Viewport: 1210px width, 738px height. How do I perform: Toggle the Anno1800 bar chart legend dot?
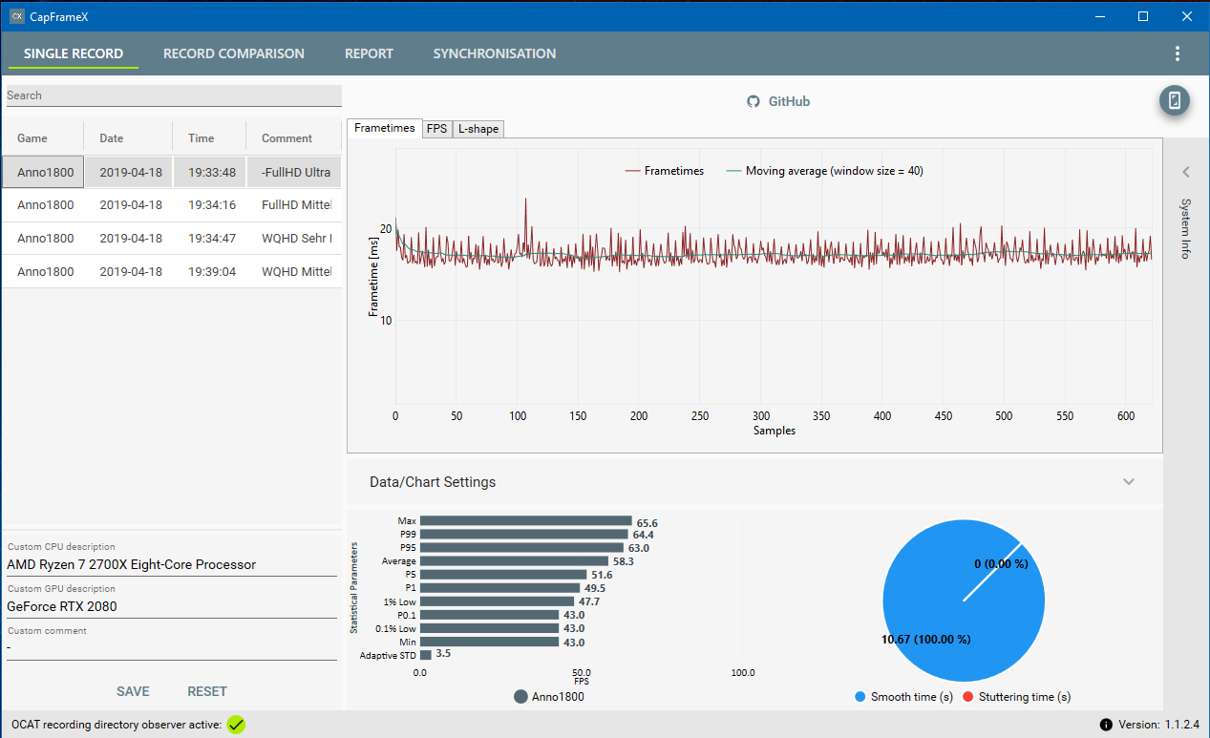point(520,697)
